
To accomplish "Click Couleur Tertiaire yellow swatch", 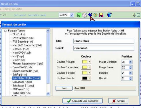I will [85, 73].
